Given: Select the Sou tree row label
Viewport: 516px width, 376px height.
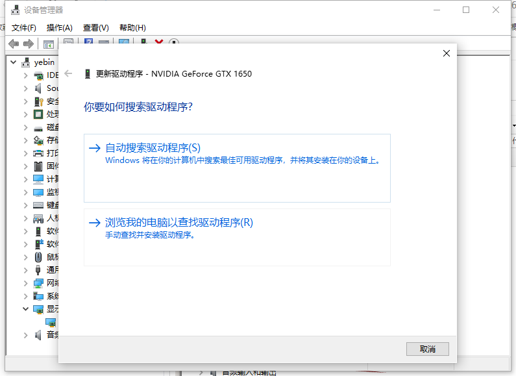Looking at the screenshot, I should (53, 88).
